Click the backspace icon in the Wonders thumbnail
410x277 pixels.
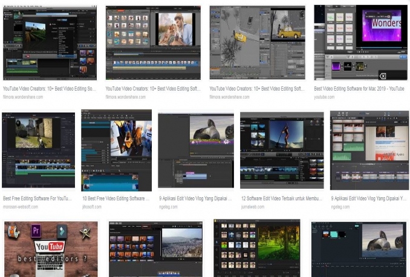(x=382, y=76)
